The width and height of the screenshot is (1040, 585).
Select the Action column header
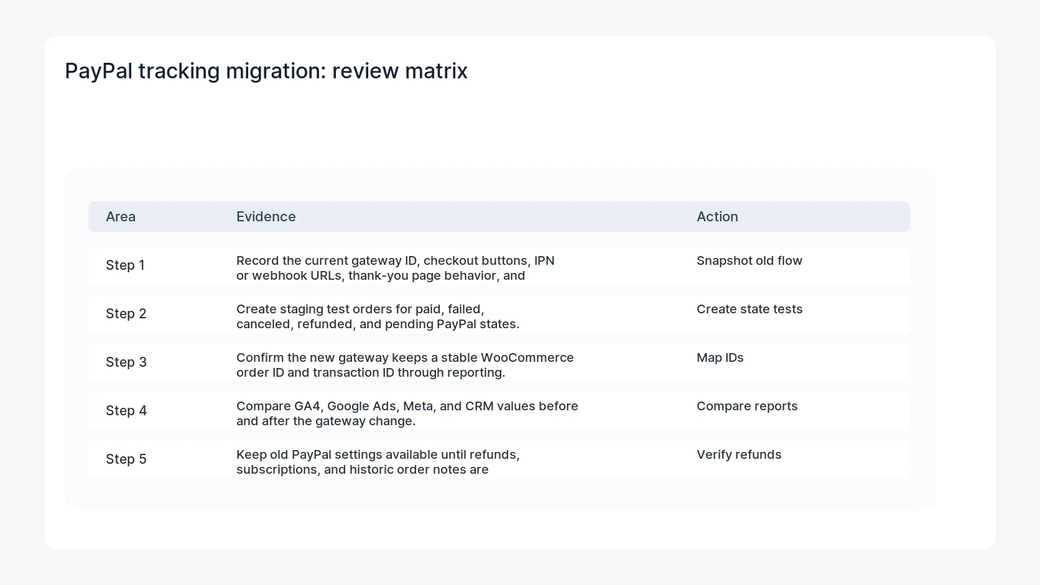pyautogui.click(x=717, y=216)
